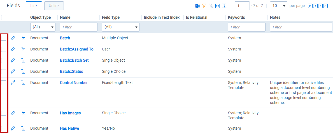Image resolution: width=333 pixels, height=133 pixels.
Task: Edit Batch::Assigned To via pencil icon
Action: [13, 49]
